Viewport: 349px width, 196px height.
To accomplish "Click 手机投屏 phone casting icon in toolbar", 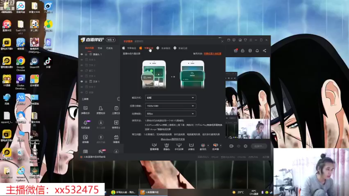I will pos(179,147).
